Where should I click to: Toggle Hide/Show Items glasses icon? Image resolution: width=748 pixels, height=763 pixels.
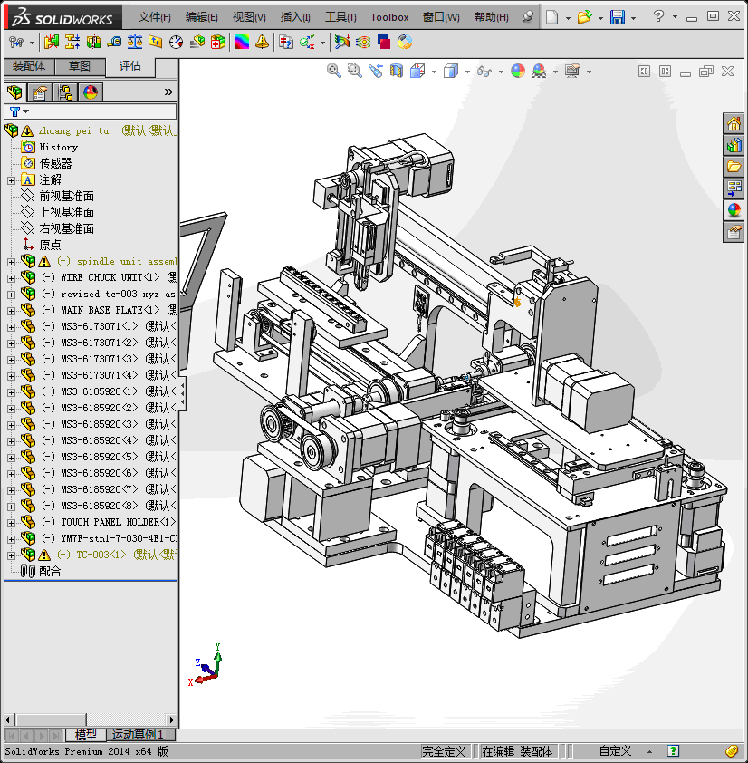pos(484,71)
